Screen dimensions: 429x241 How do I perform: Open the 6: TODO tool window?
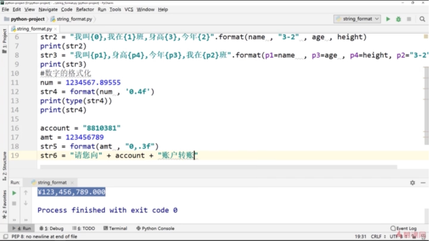pos(83,228)
